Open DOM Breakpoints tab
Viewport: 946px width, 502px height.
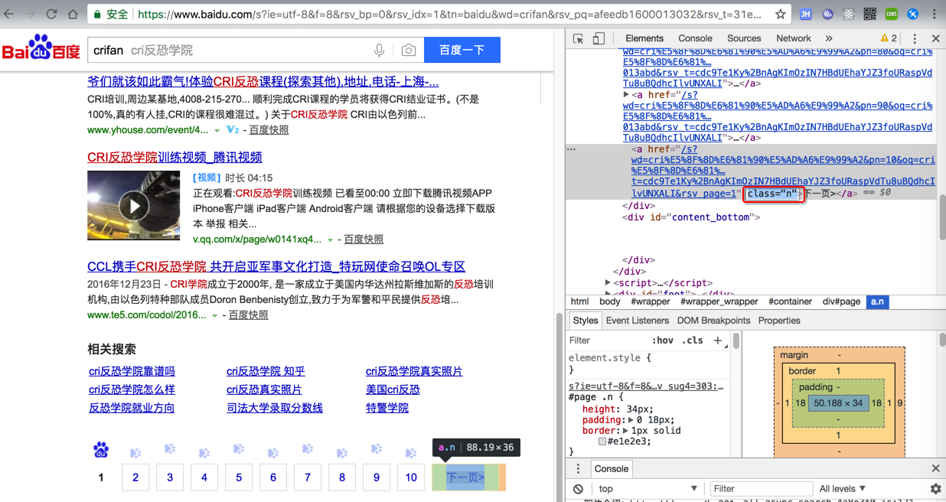pos(714,321)
